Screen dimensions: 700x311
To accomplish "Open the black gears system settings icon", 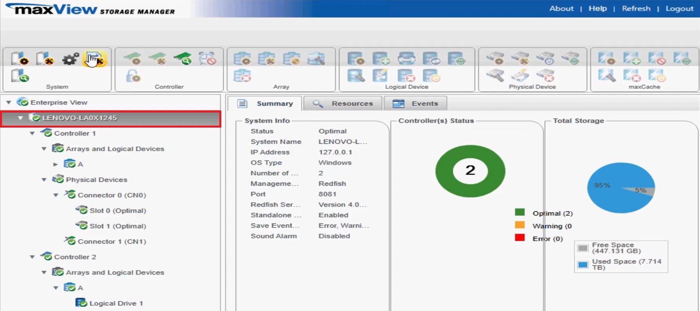I will 70,60.
